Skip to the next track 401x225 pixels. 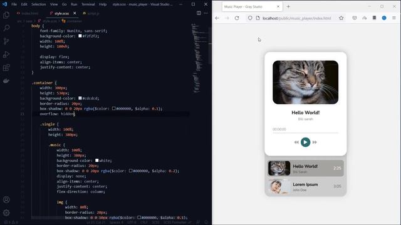[315, 142]
